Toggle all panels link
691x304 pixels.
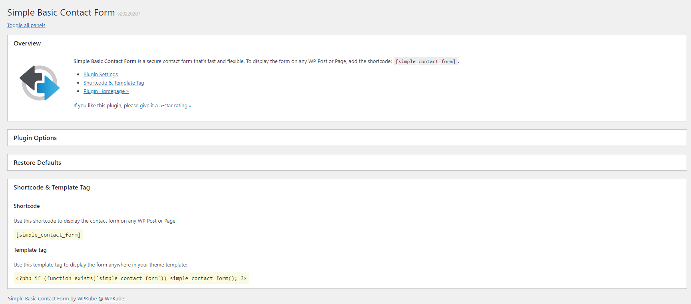click(x=26, y=26)
